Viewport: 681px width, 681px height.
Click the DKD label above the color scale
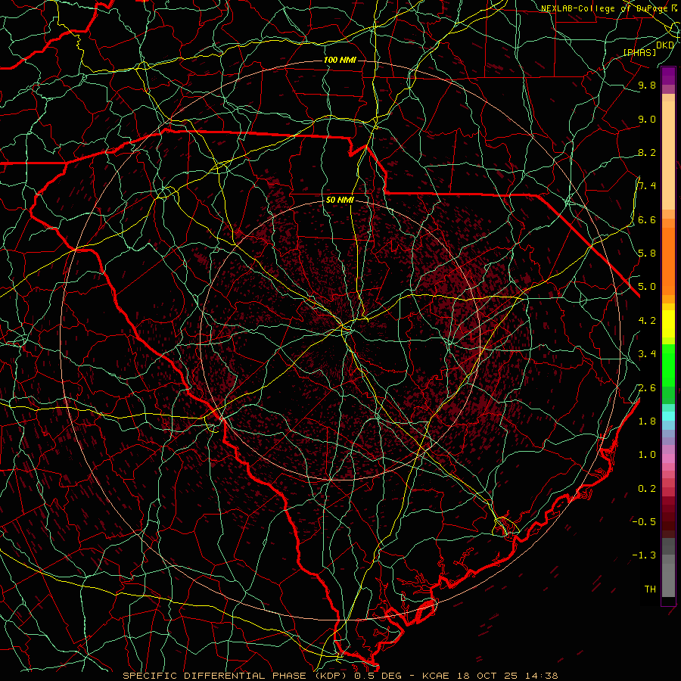pos(665,45)
